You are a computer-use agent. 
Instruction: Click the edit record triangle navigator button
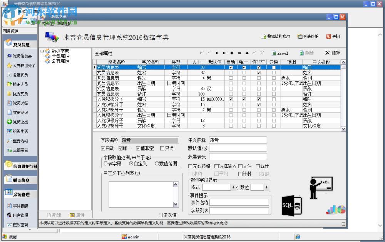click(247, 53)
